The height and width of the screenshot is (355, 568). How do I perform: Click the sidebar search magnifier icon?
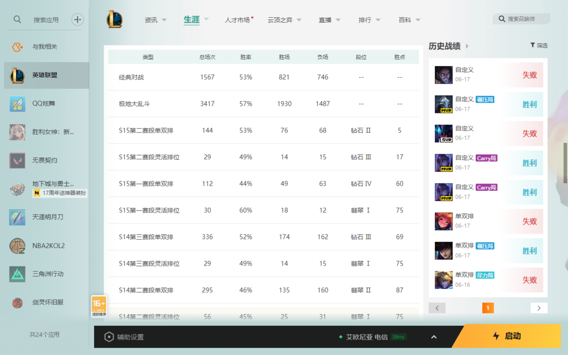pos(17,19)
